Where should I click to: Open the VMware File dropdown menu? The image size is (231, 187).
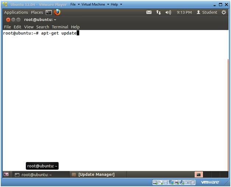(75, 4)
